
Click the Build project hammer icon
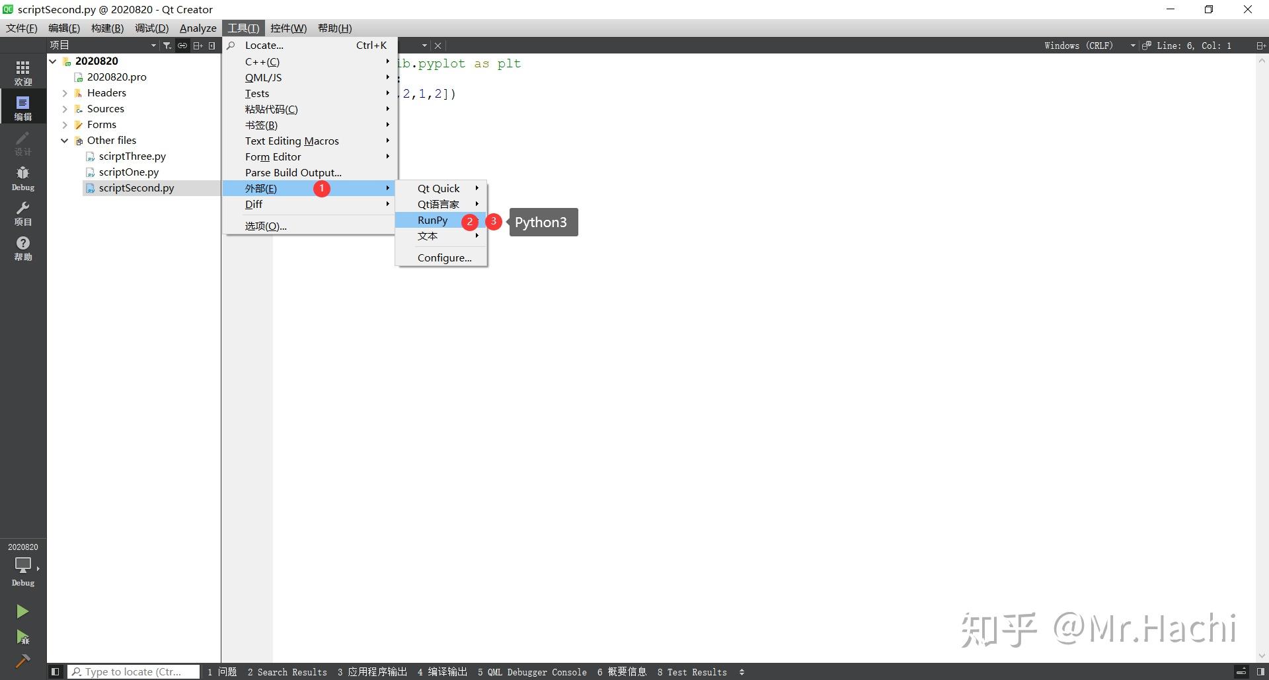click(x=22, y=660)
